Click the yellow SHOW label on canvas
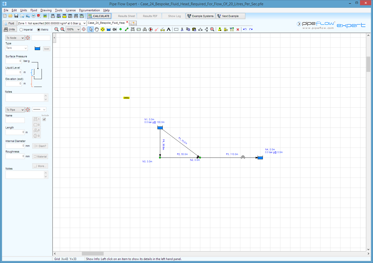 coord(126,98)
